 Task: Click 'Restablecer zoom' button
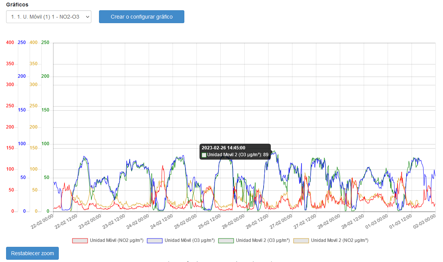pyautogui.click(x=33, y=253)
